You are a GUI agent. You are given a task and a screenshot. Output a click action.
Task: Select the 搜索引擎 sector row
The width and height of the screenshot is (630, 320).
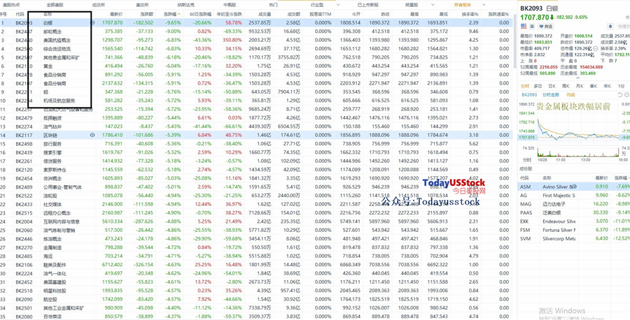[256, 152]
